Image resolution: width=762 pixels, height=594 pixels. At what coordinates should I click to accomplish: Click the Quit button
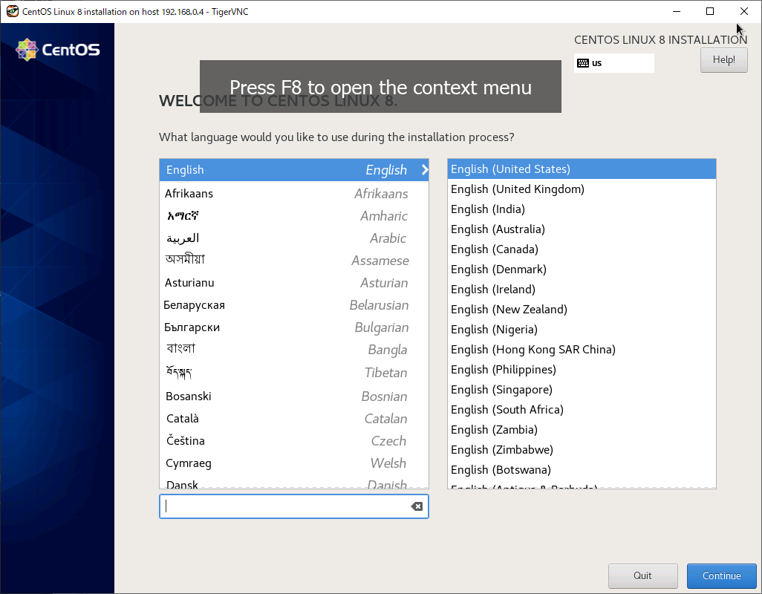pyautogui.click(x=642, y=575)
